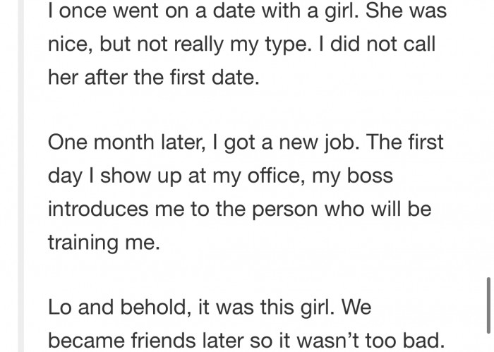The width and height of the screenshot is (494, 352).
Task: Click the words 'person who will be'
Action: (x=342, y=210)
